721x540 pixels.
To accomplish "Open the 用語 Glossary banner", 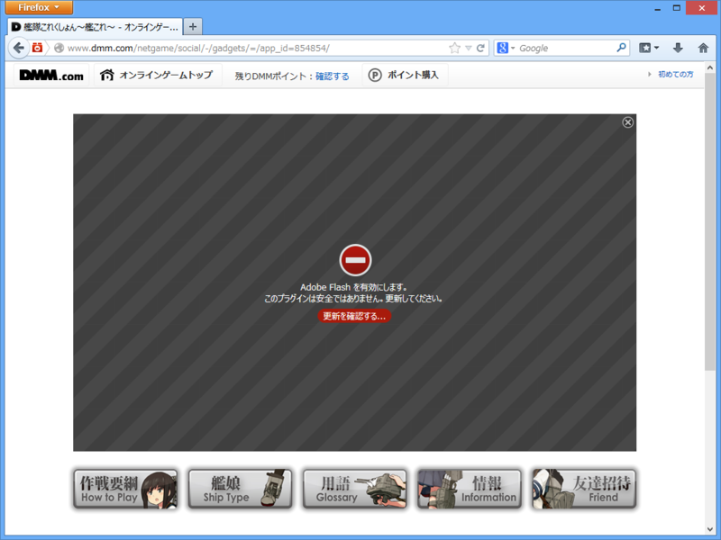I will [x=354, y=489].
